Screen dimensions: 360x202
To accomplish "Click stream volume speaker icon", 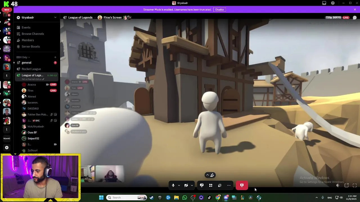I will pos(338,185).
